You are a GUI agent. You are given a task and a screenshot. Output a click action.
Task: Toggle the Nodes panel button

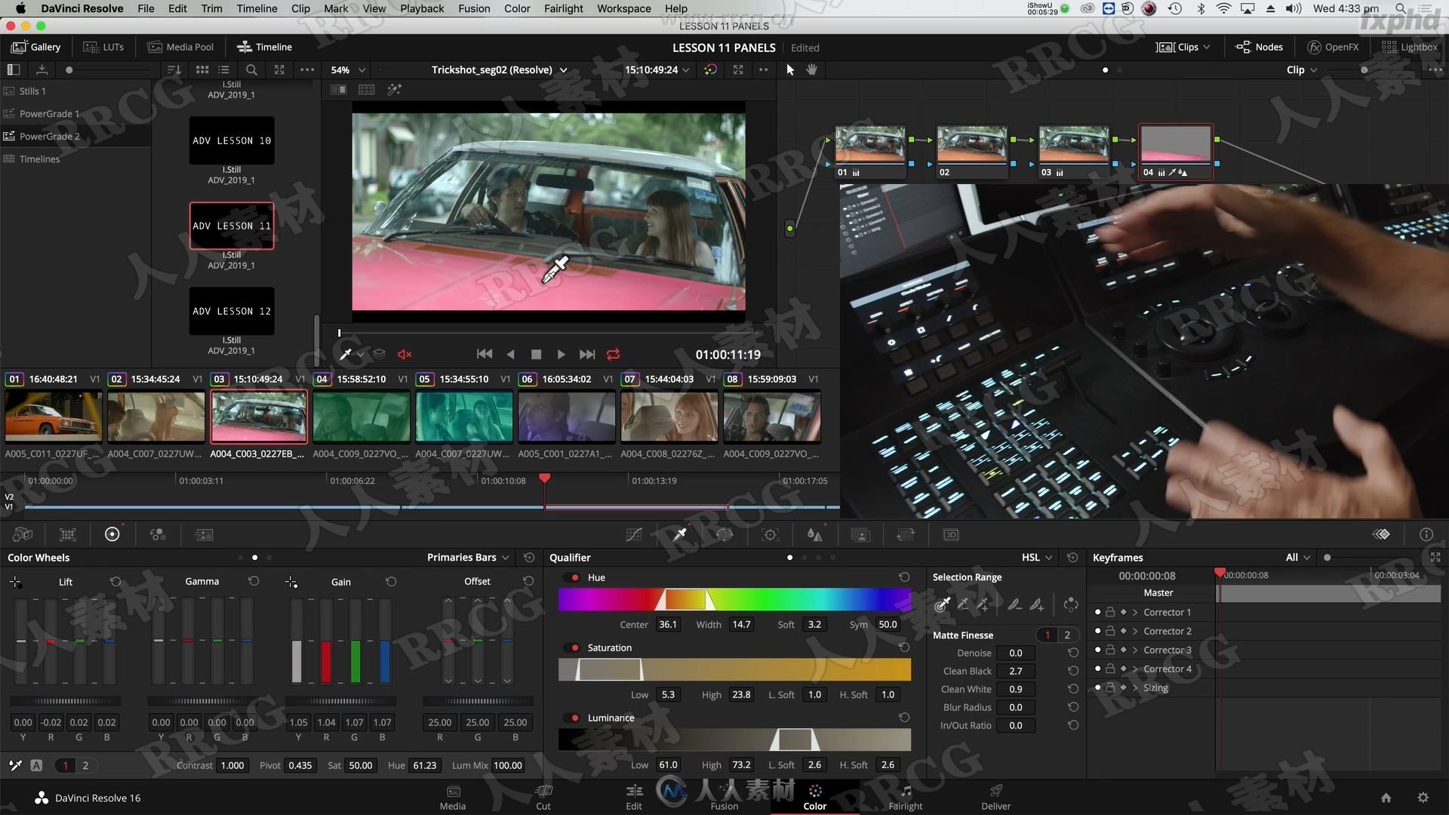click(1259, 47)
